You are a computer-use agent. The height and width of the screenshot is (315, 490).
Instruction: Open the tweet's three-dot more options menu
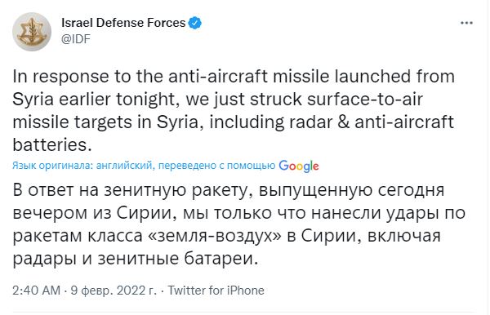tap(466, 23)
